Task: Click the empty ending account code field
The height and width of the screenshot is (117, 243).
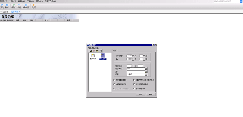Action: pyautogui.click(x=136, y=72)
